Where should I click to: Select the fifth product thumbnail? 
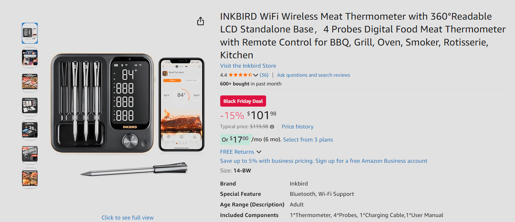coord(30,130)
